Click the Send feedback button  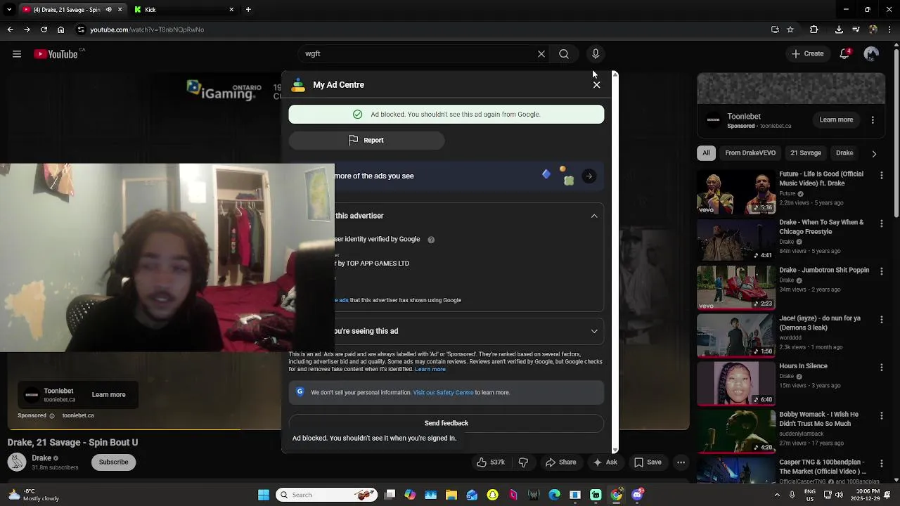pos(446,423)
